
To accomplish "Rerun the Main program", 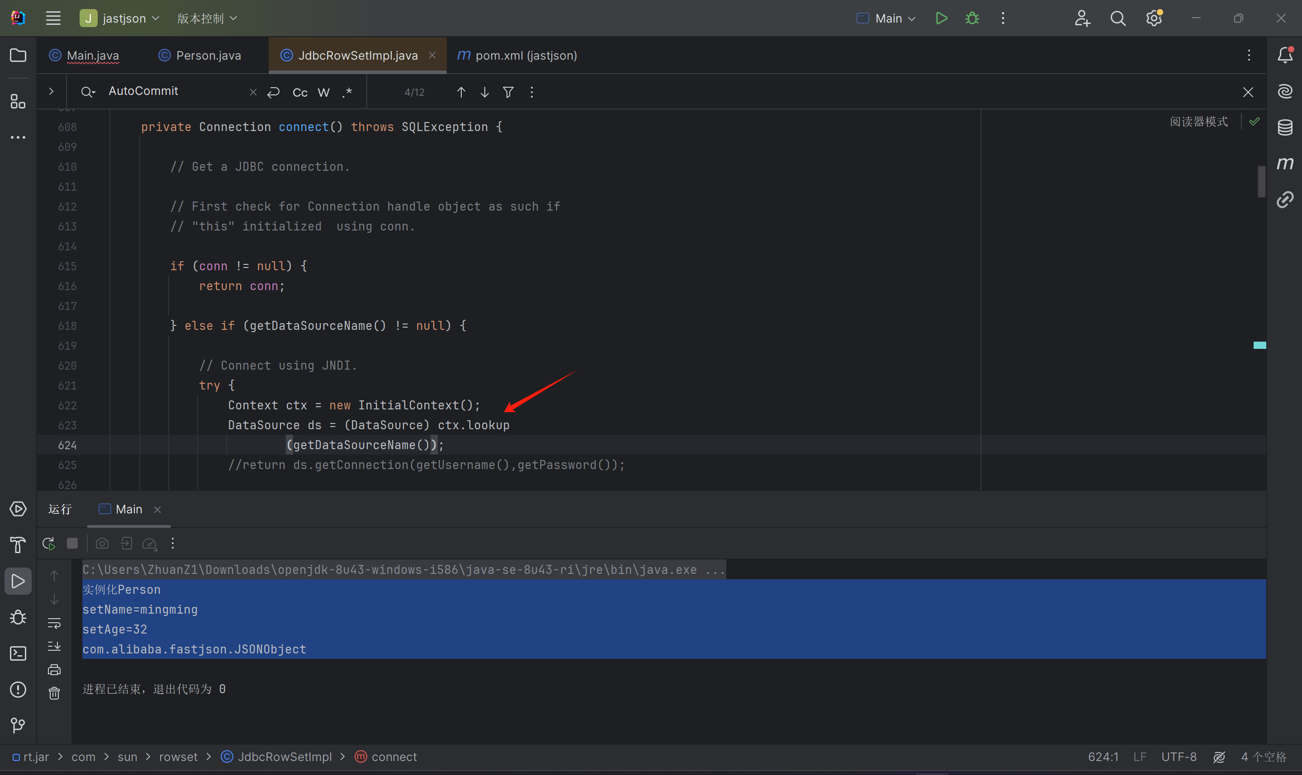I will click(x=48, y=544).
